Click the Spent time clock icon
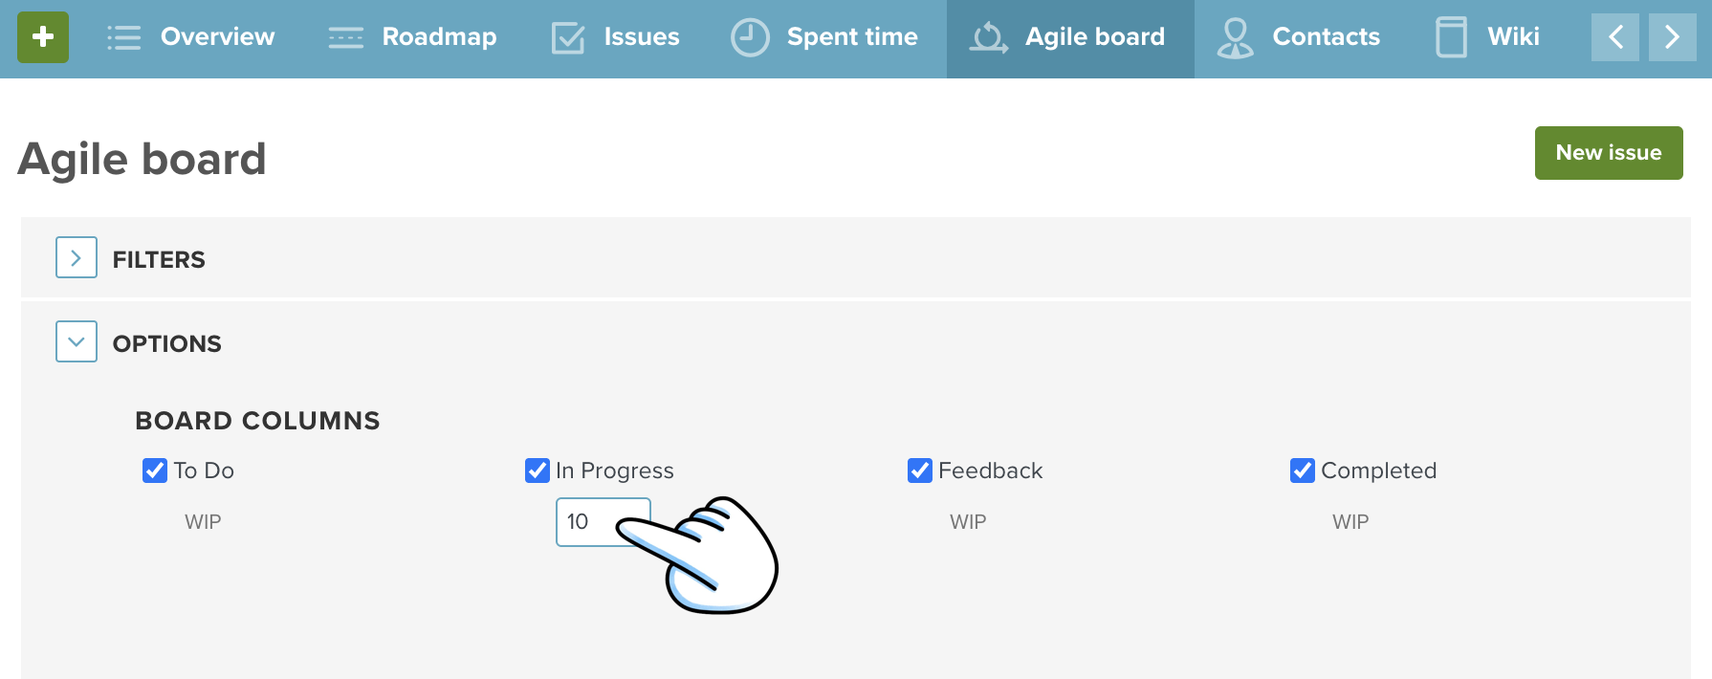The image size is (1712, 679). [750, 37]
